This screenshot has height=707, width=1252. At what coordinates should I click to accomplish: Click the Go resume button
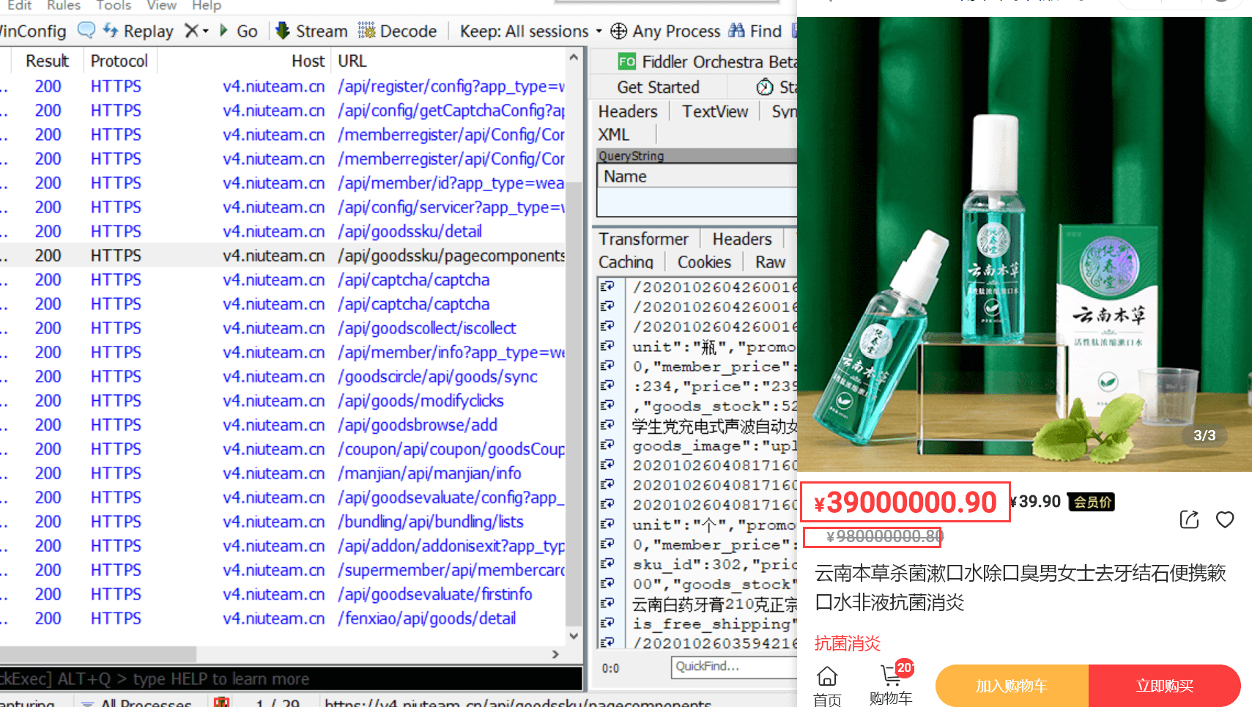pos(238,31)
